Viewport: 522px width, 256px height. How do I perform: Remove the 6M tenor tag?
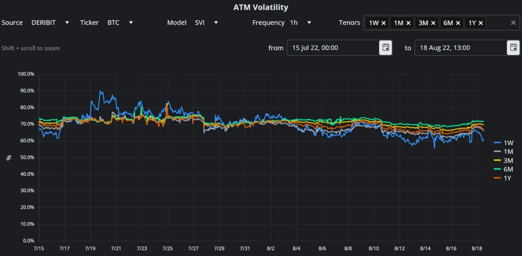(x=458, y=23)
